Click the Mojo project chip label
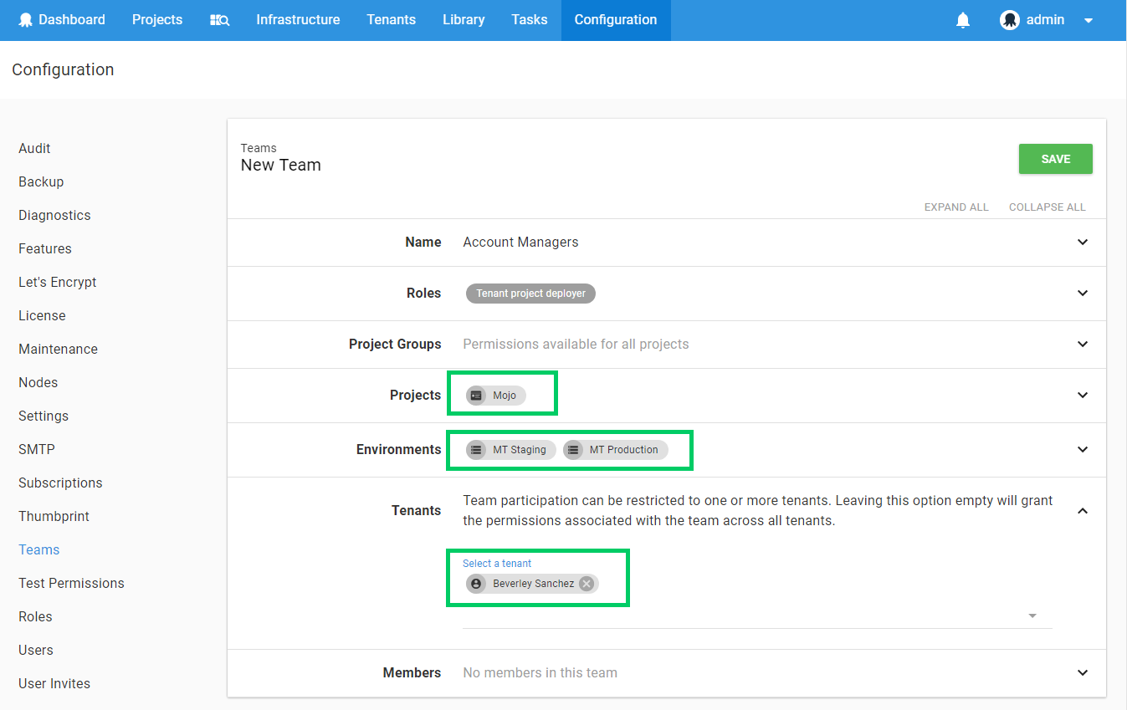This screenshot has height=710, width=1127. 505,396
